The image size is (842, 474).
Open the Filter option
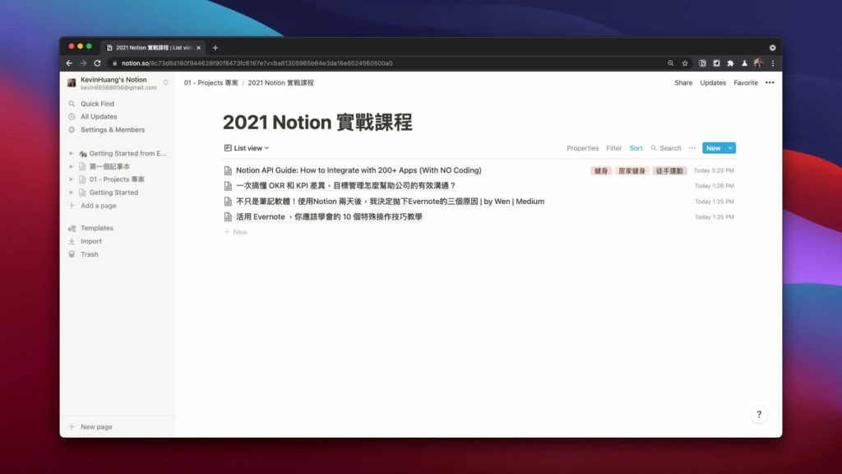coord(613,148)
